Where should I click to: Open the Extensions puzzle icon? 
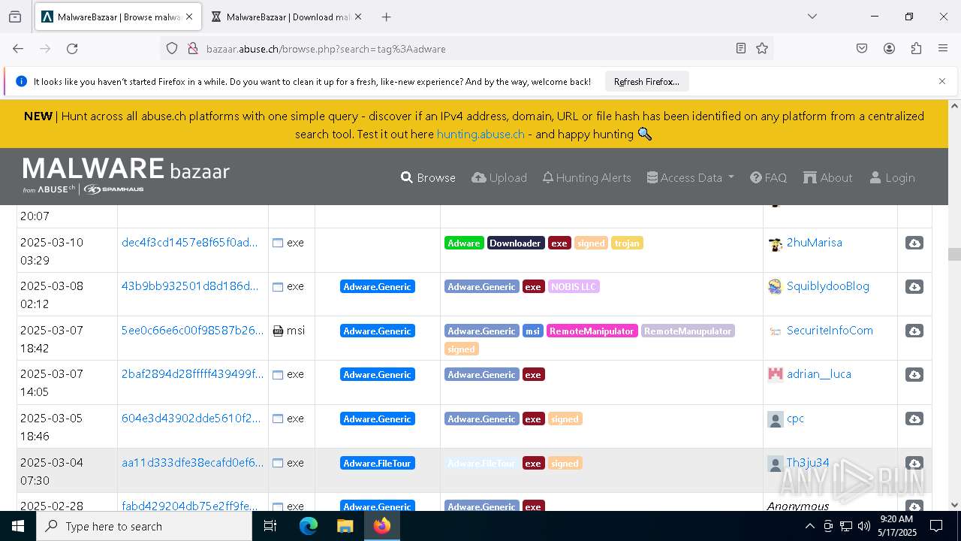(916, 49)
